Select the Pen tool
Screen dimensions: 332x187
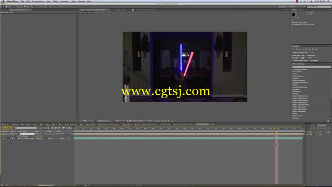point(28,6)
